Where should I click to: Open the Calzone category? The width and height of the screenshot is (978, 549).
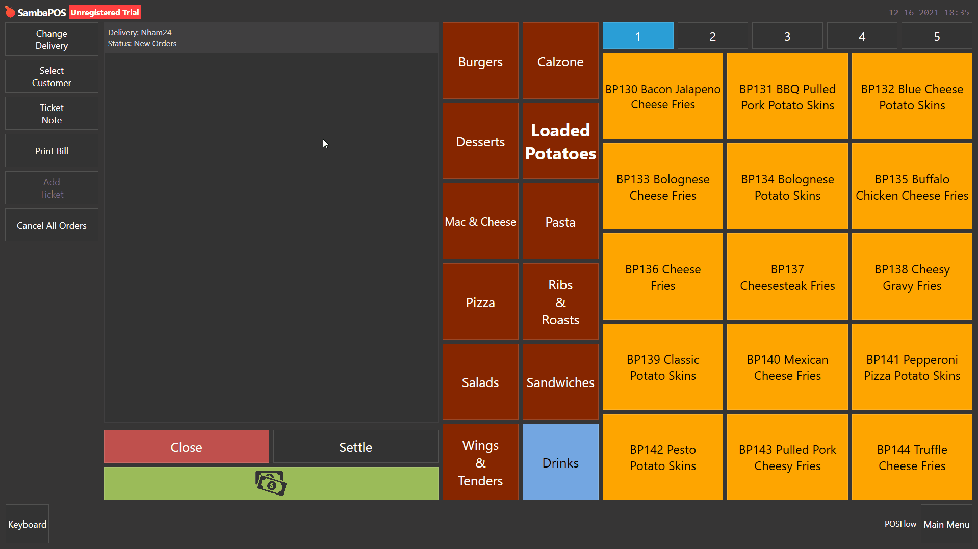560,61
